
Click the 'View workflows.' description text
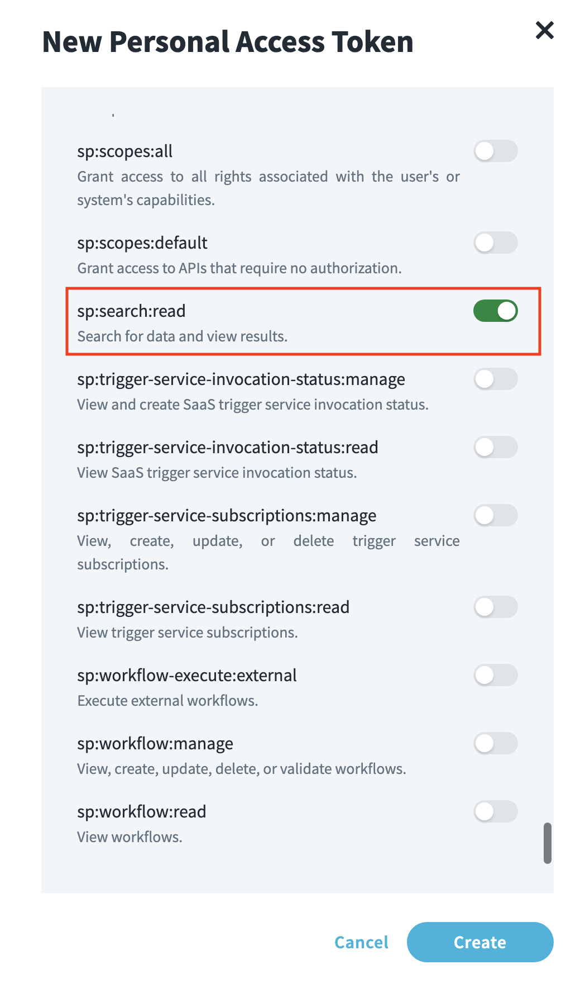(130, 837)
